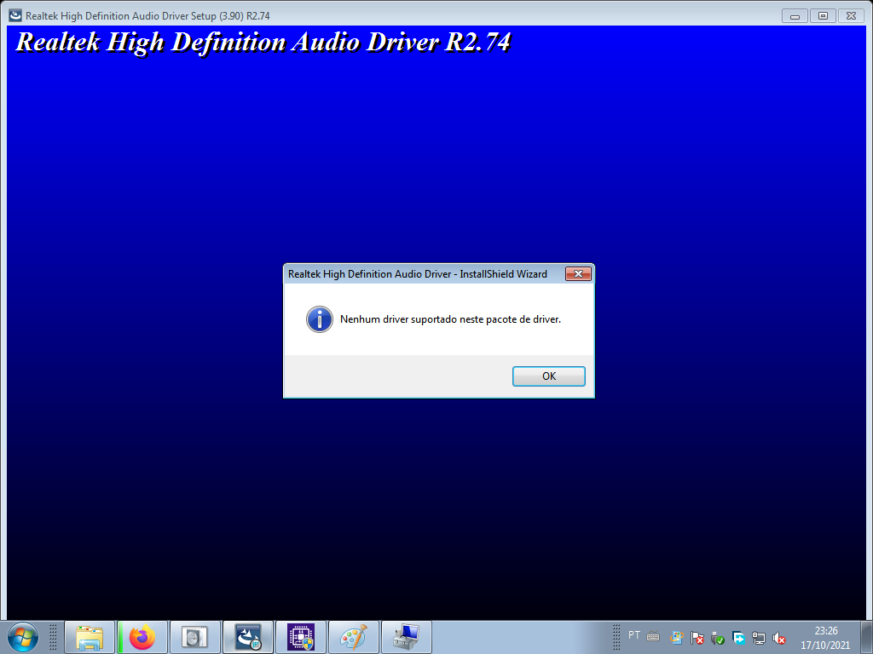Viewport: 873px width, 654px height.
Task: Click the Realtek Setup window title icon
Action: point(15,15)
